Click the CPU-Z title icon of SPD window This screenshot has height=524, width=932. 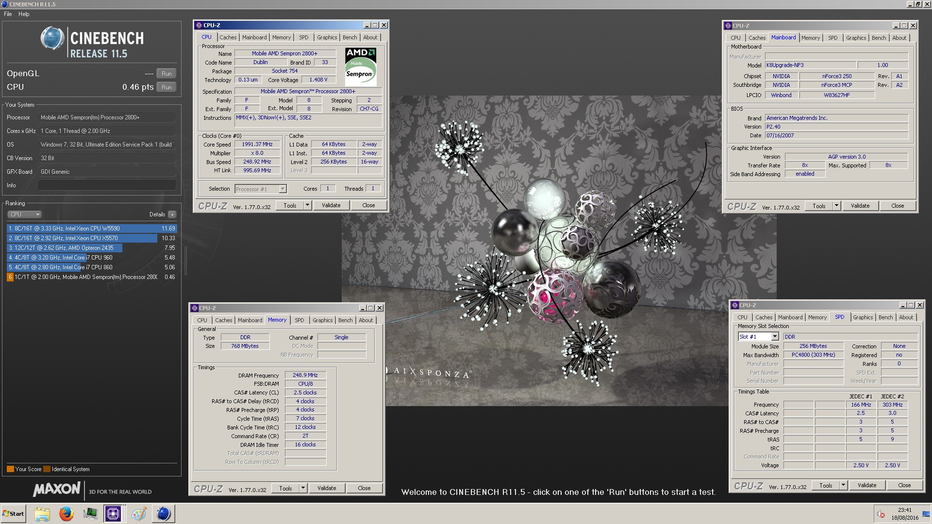[734, 305]
